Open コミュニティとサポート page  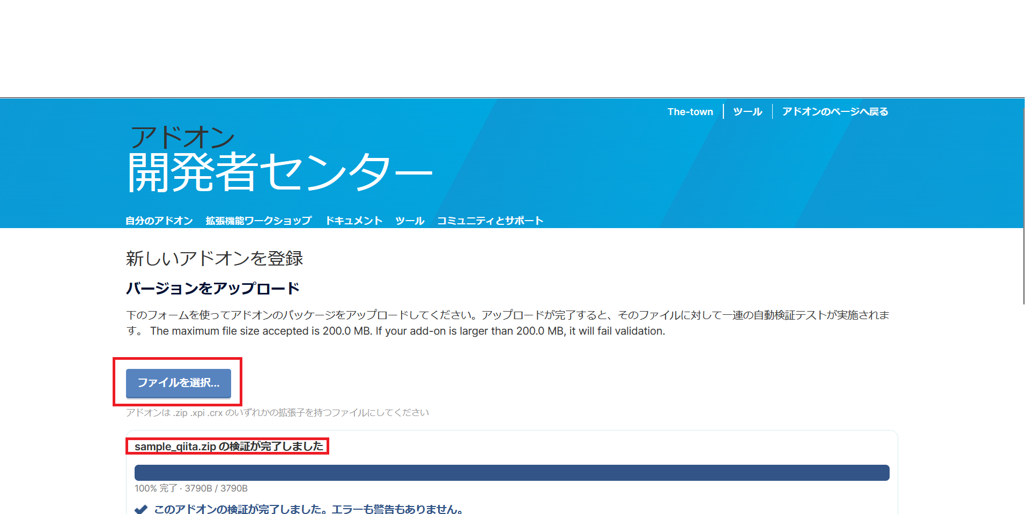490,220
